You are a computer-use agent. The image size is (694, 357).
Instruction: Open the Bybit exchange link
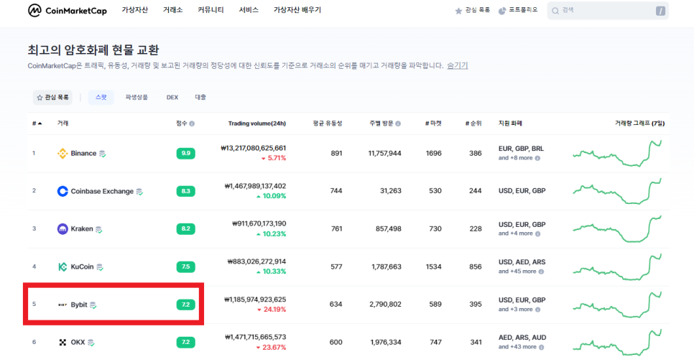click(79, 305)
